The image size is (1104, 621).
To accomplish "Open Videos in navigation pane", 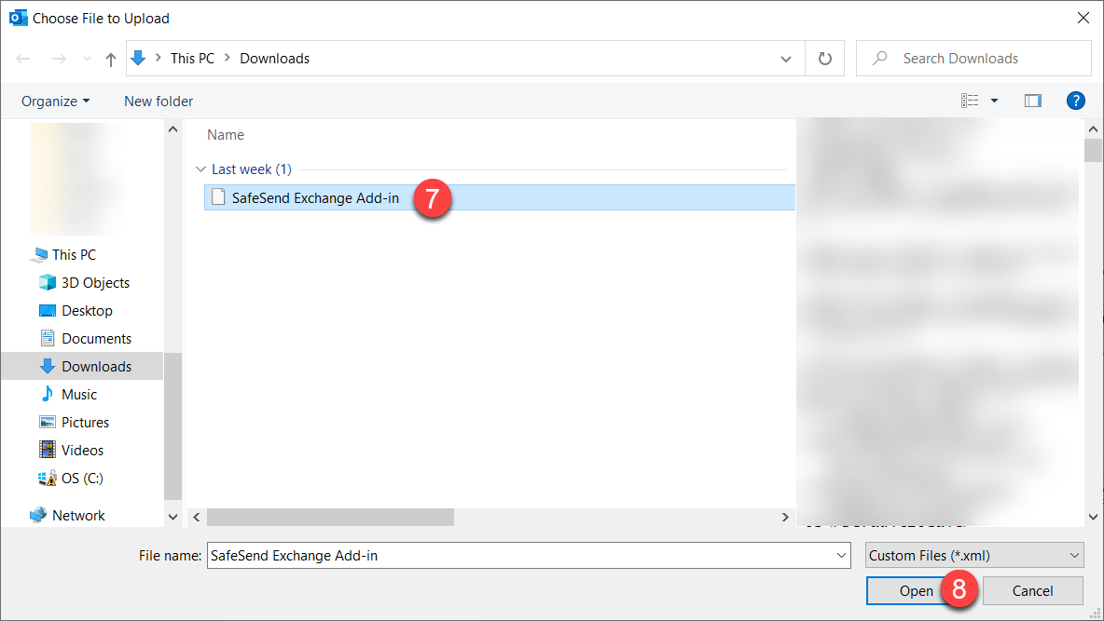I will [82, 450].
